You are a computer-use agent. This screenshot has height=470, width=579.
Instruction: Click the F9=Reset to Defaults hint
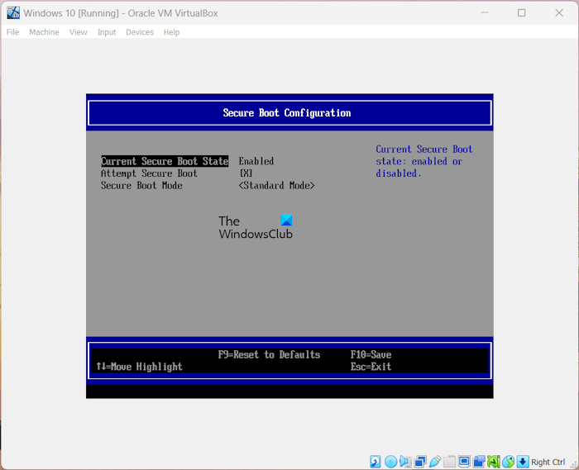click(269, 354)
